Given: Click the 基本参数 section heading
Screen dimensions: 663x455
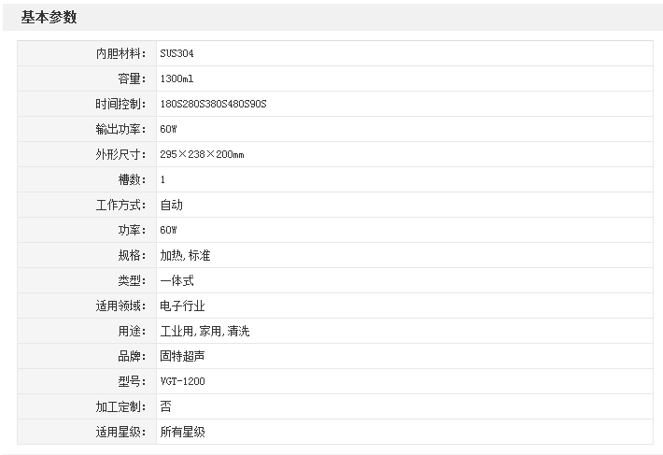Looking at the screenshot, I should point(49,18).
